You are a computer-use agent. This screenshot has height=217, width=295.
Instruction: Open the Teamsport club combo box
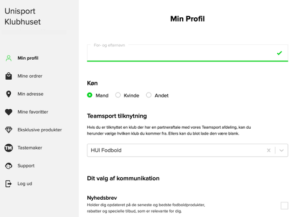(x=187, y=150)
